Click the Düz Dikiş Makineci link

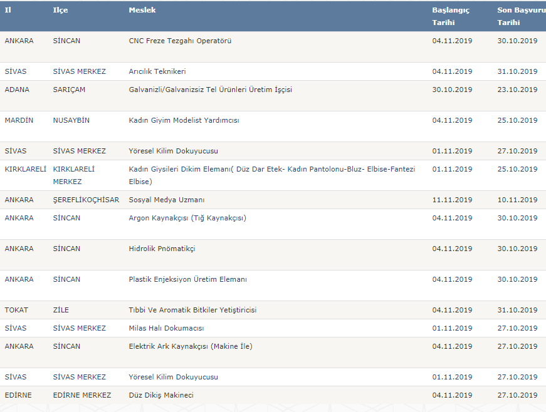point(161,395)
